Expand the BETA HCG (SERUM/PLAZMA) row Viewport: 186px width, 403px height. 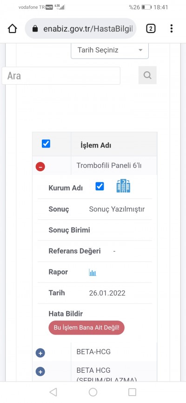point(40,372)
